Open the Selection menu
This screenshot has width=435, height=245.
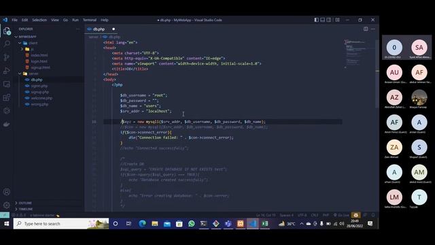39,20
